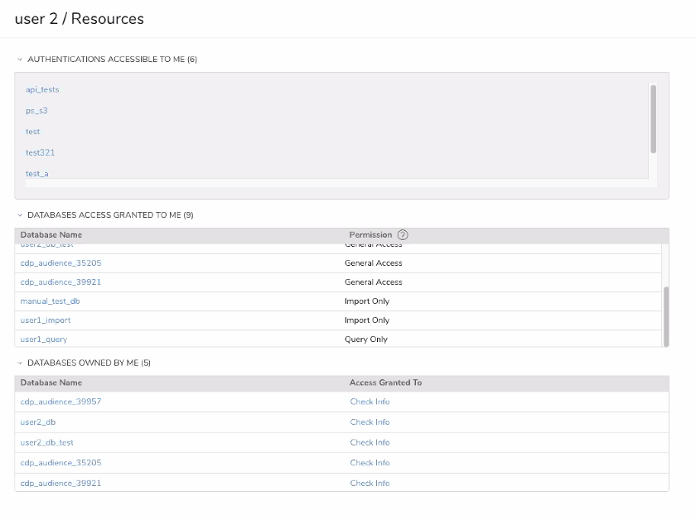Click the Permission help question mark icon
Viewport: 696px width, 520px height.
(403, 235)
